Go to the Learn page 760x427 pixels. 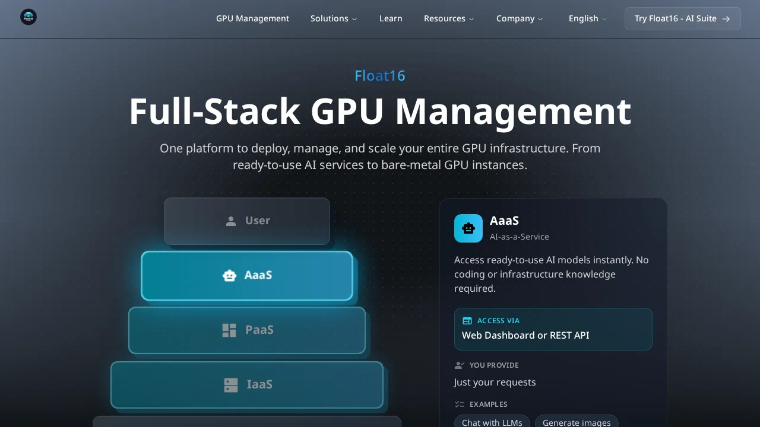pyautogui.click(x=391, y=18)
